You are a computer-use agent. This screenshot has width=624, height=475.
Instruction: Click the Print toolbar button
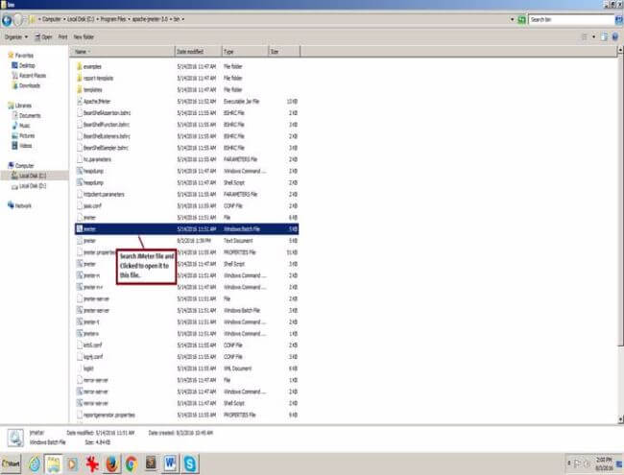pos(62,37)
